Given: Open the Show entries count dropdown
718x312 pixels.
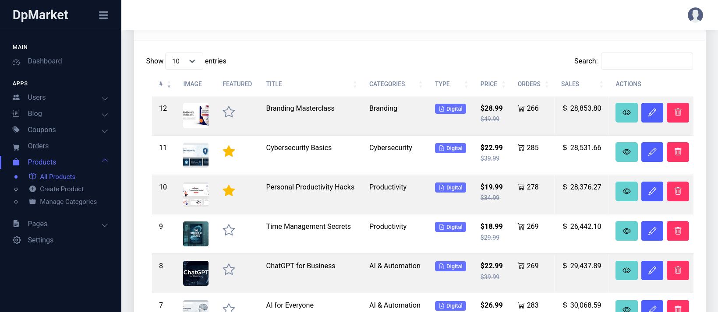Looking at the screenshot, I should (184, 61).
